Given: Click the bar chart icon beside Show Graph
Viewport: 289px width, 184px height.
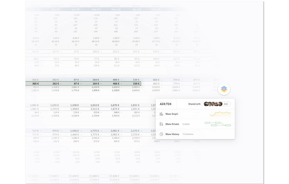Looking at the screenshot, I should 161,114.
